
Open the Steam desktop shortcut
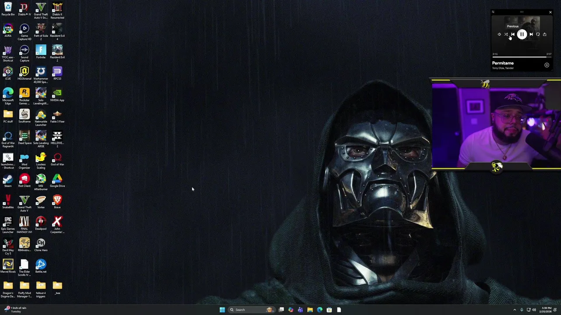[8, 181]
